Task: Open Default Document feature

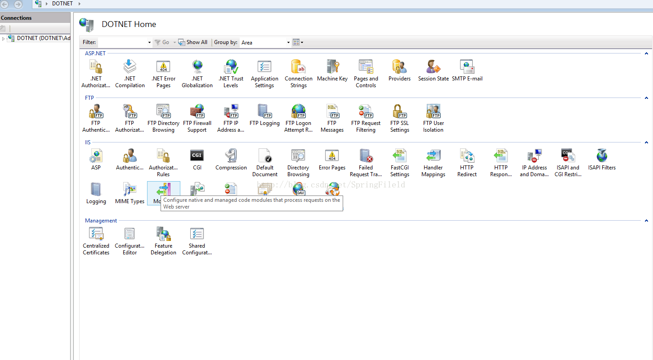Action: pos(264,163)
